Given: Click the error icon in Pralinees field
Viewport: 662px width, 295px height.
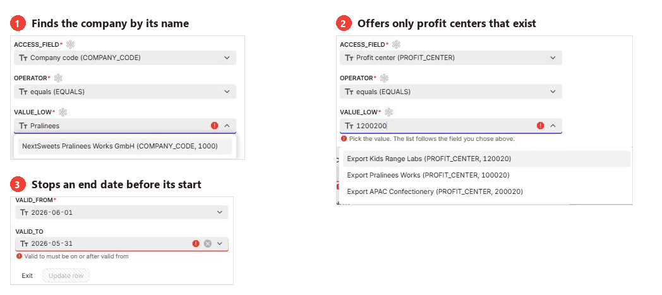Looking at the screenshot, I should tap(215, 126).
